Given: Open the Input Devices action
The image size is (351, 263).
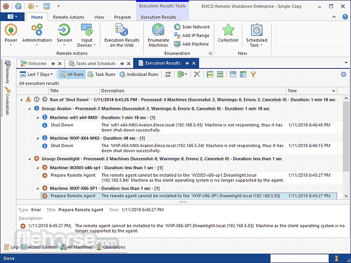Looking at the screenshot, I should tap(86, 35).
